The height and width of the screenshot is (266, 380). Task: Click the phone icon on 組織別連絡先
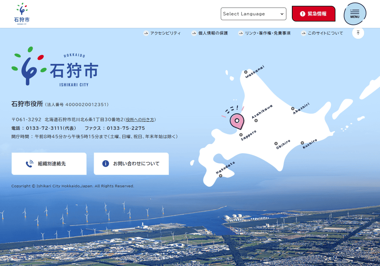click(29, 164)
